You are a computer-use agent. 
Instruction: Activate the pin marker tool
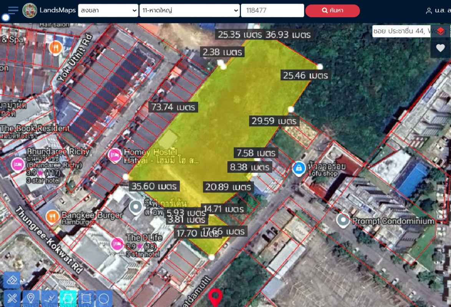[31, 298]
